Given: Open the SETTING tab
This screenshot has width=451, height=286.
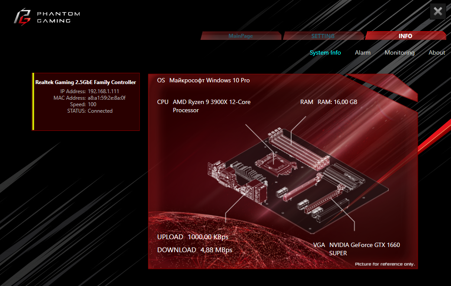Looking at the screenshot, I should tap(323, 36).
